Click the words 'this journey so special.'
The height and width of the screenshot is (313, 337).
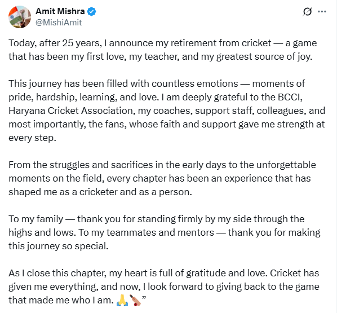59,246
